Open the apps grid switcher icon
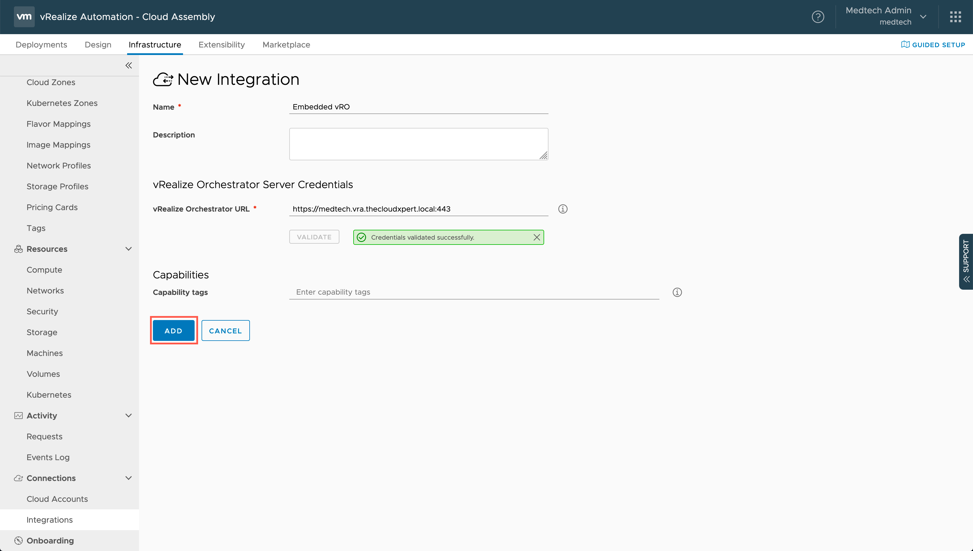Screen dimensions: 973x551 (x=955, y=17)
